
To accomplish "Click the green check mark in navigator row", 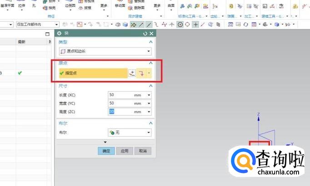I will 20,73.
